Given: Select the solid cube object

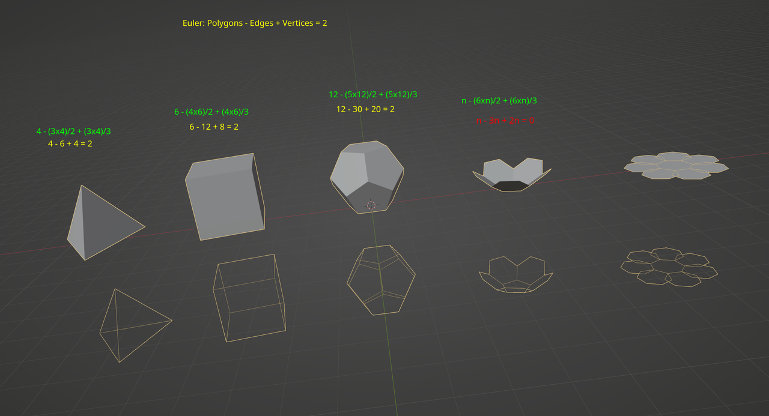Looking at the screenshot, I should point(225,196).
